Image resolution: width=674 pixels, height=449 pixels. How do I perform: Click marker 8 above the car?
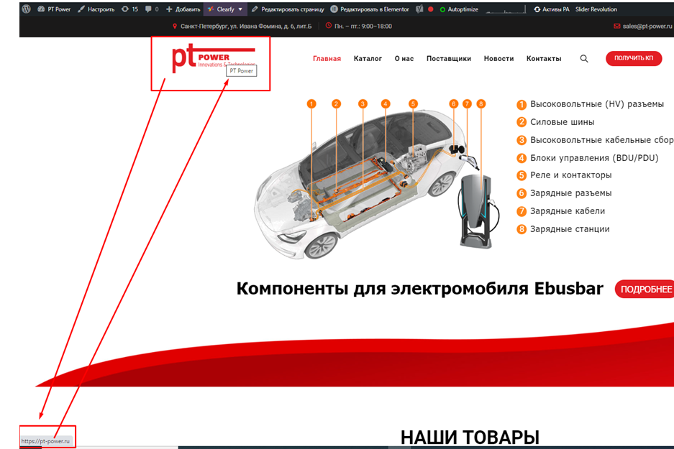(x=481, y=104)
